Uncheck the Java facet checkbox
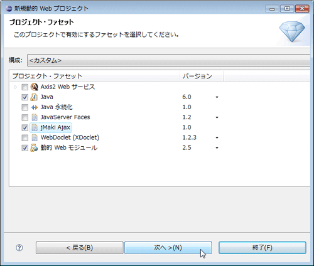This screenshot has height=266, width=314. click(x=24, y=97)
